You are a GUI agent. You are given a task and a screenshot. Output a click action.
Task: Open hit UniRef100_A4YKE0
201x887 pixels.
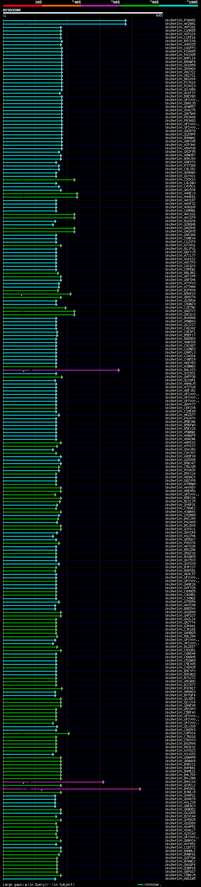180,488
